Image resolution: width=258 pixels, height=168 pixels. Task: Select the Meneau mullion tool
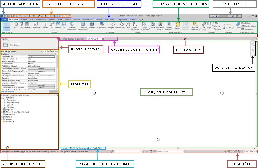(x=92, y=26)
